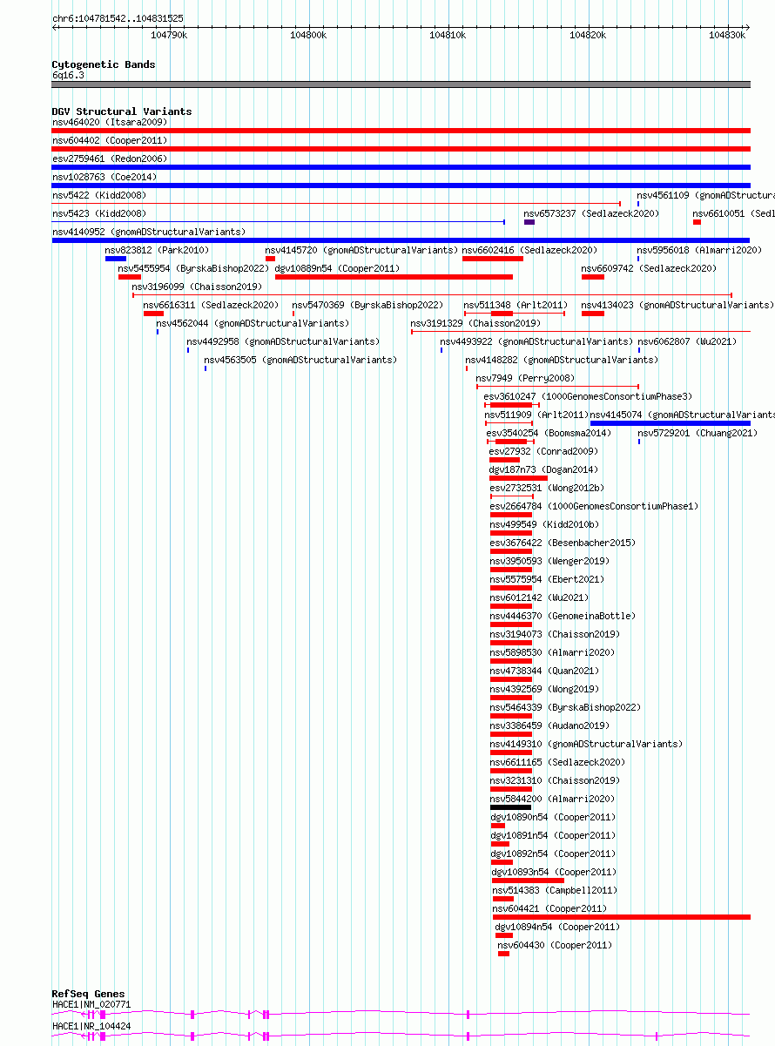Screen dimensions: 775x1046
Task: Open variant nsv3950593 (Wenger2019)
Action: click(x=549, y=561)
